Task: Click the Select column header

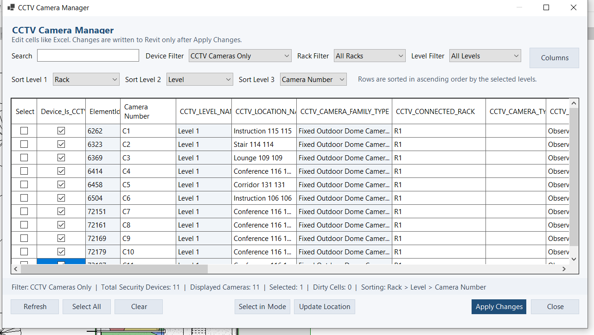Action: (x=24, y=111)
